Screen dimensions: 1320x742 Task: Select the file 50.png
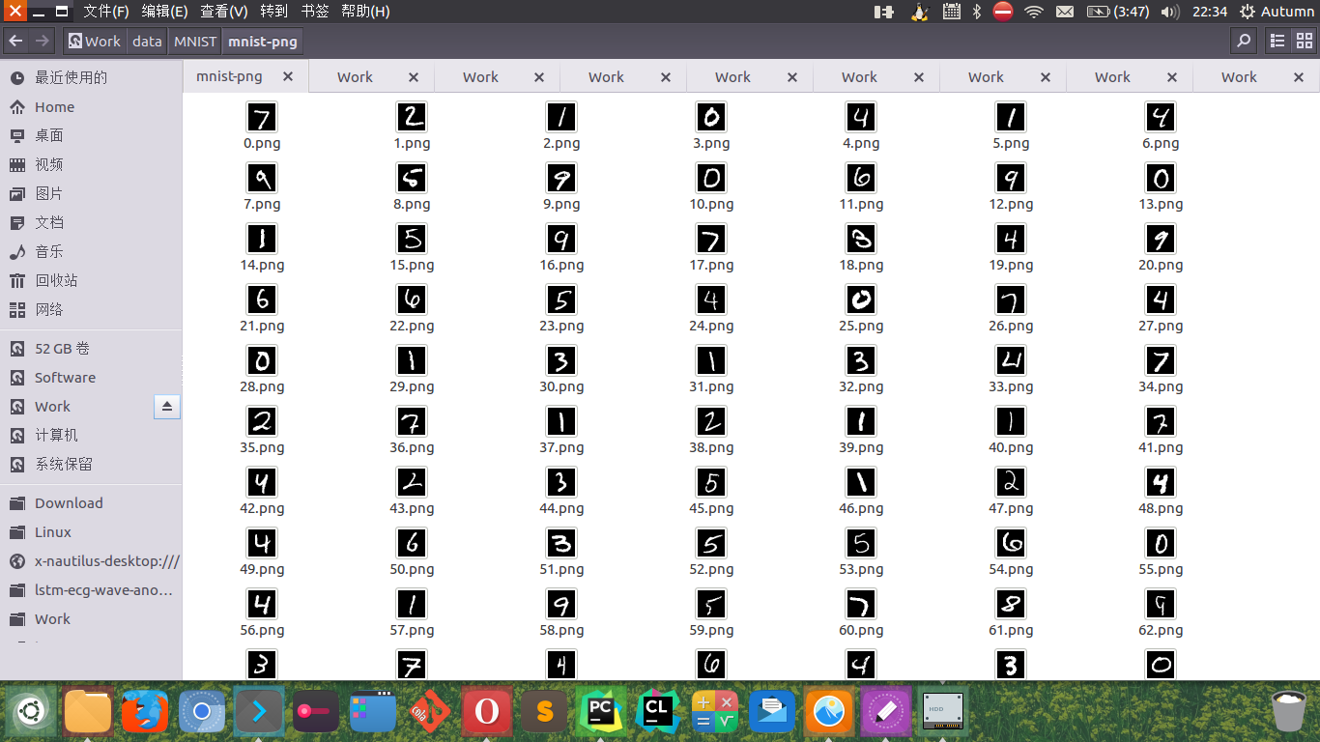[x=412, y=544]
